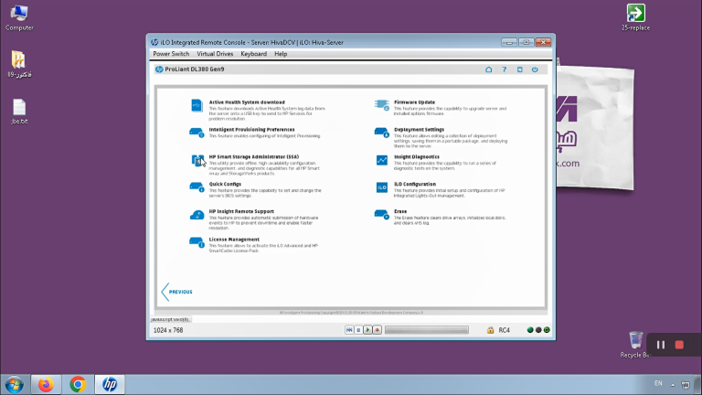Image resolution: width=702 pixels, height=395 pixels.
Task: Click the iLO Configuration title
Action: 415,184
